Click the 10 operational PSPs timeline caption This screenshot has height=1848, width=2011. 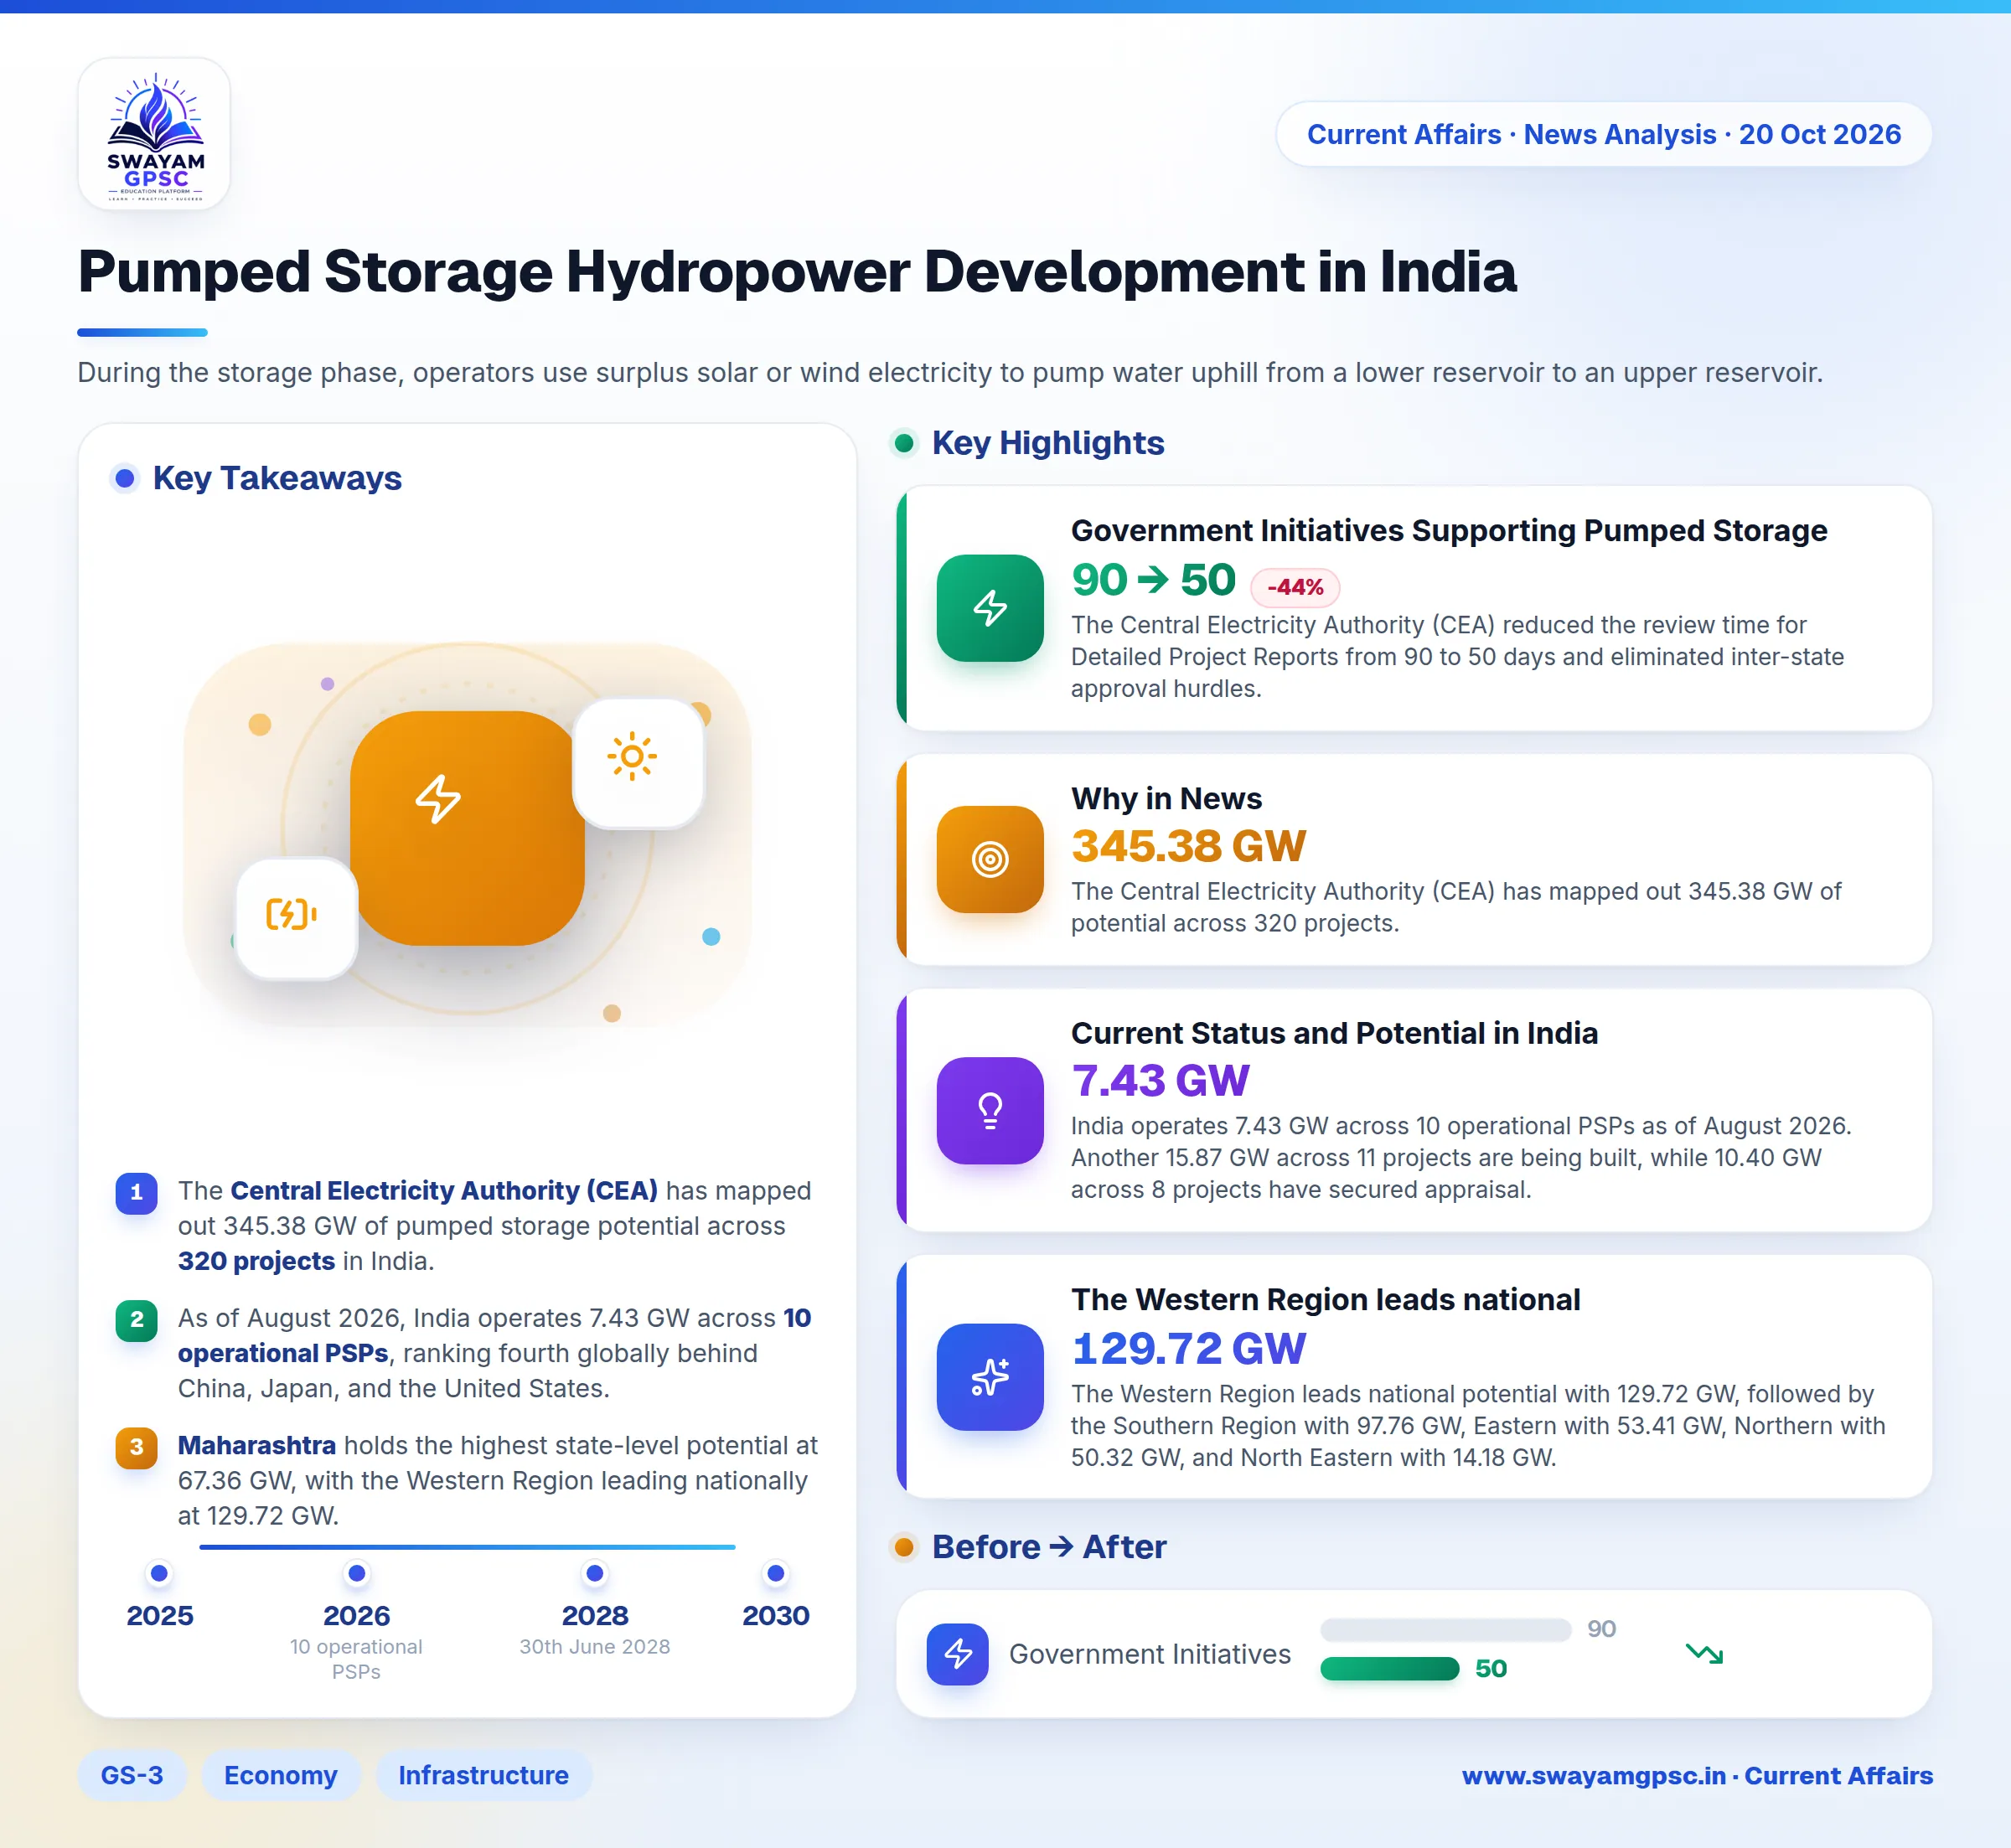pos(356,1659)
